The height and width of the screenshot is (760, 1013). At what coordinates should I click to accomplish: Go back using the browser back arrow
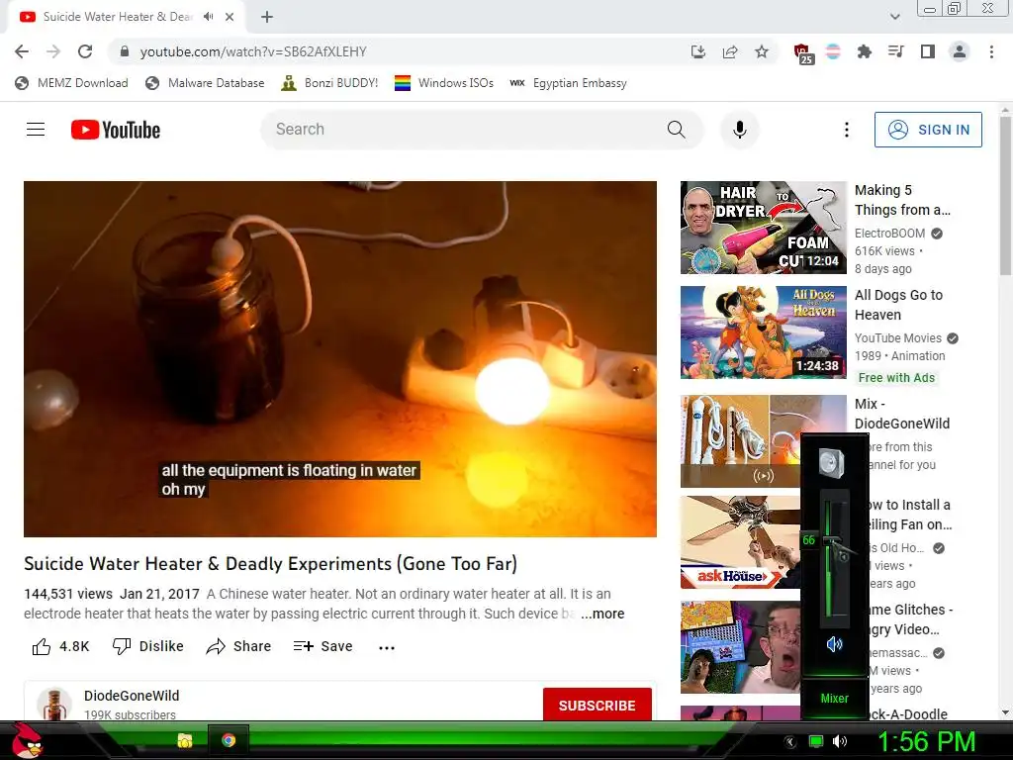(x=22, y=51)
